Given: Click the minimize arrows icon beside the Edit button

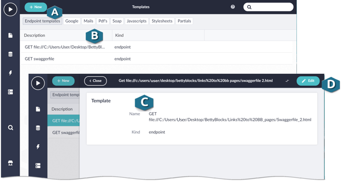Looking at the screenshot, I should point(287,81).
